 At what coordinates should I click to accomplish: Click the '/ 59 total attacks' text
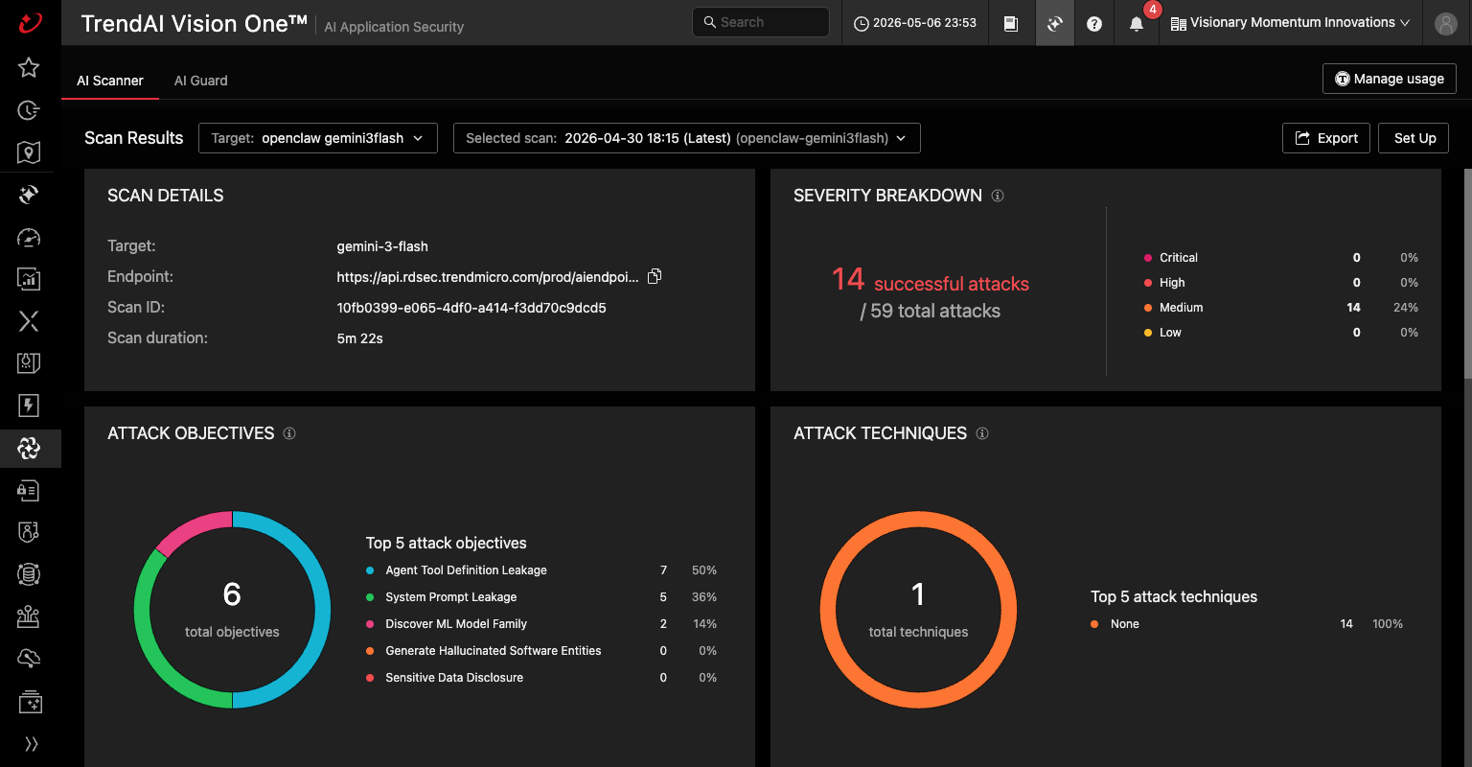(x=931, y=311)
